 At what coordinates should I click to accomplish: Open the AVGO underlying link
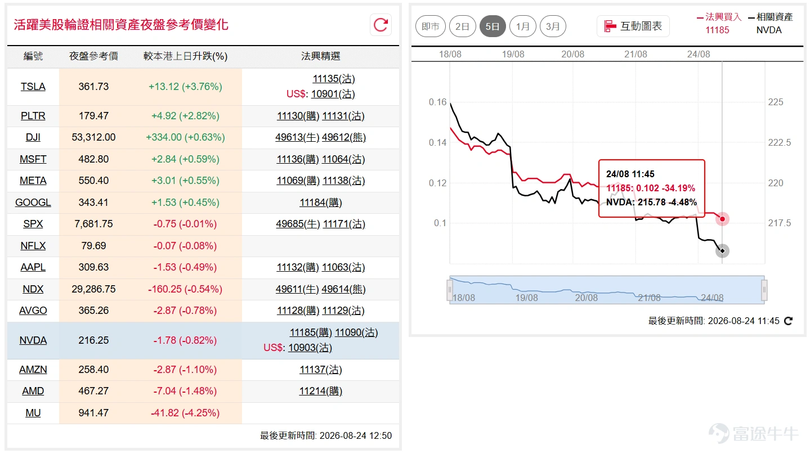(x=33, y=310)
